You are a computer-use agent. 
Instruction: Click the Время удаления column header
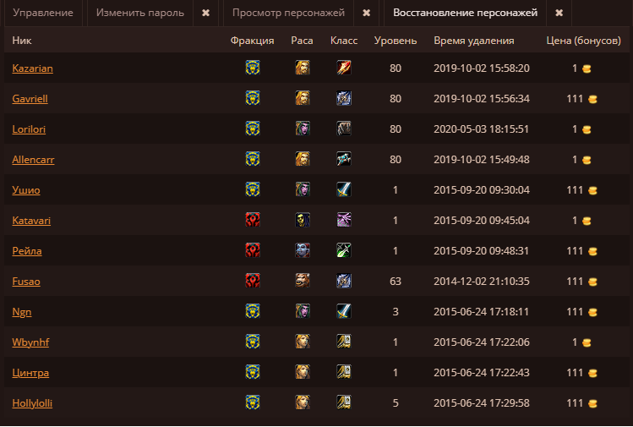[x=474, y=41]
